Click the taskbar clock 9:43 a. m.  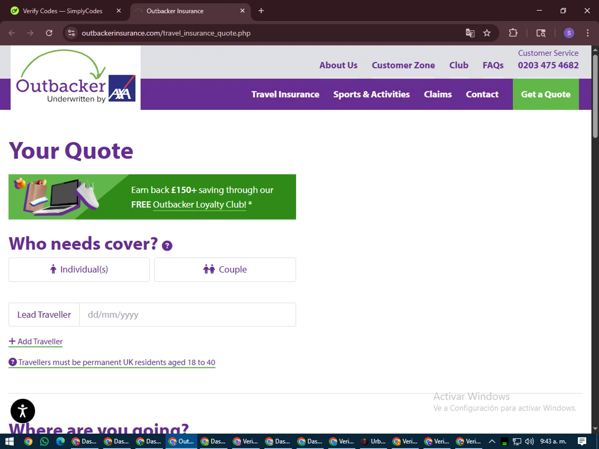point(553,441)
